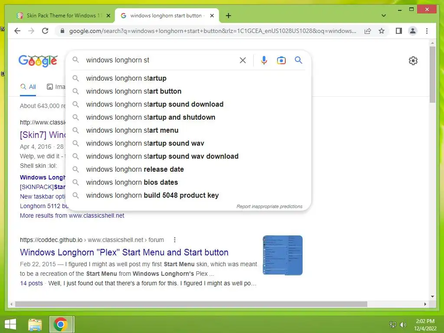Click the 'About 643,000' results count

(x=42, y=106)
